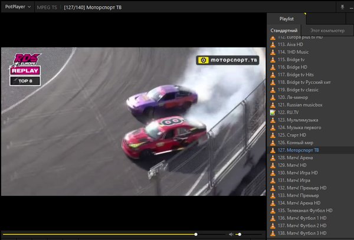Click the icon beside 113. Aiva HD

[273, 44]
